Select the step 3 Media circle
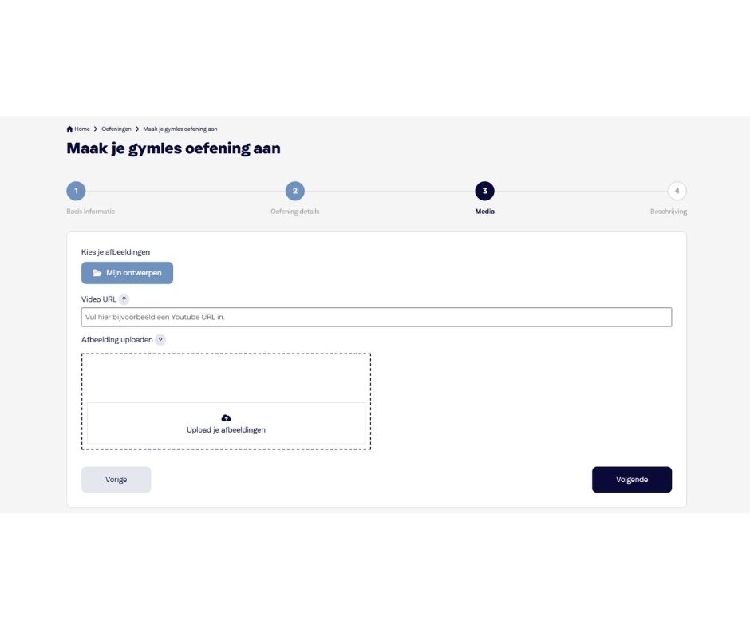This screenshot has width=750, height=629. (x=484, y=191)
